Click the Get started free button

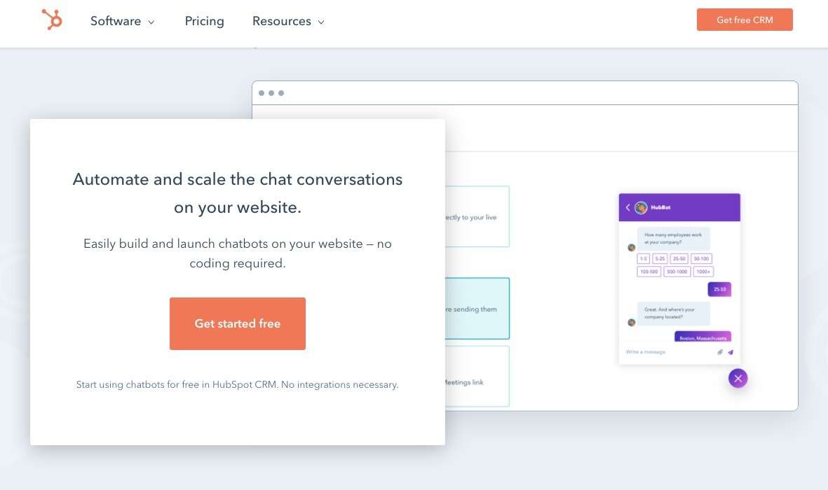coord(238,324)
